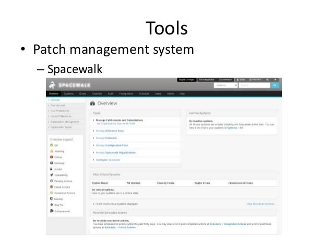Open the Manage Activation Keys link

[110, 131]
